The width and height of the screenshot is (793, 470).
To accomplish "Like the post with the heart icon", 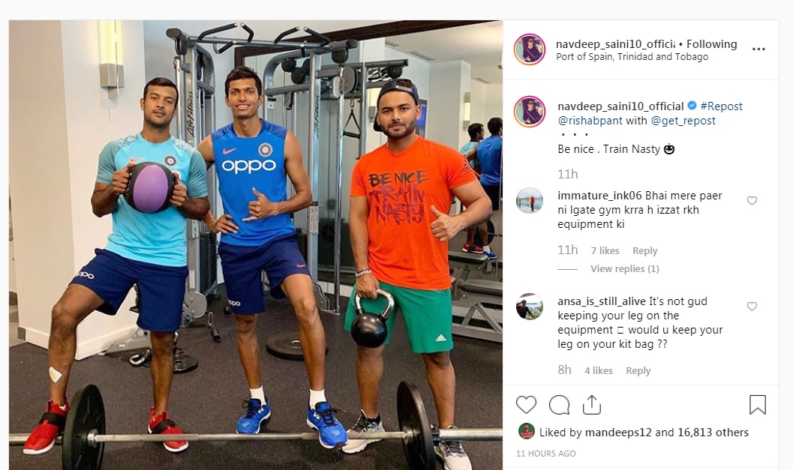I will pyautogui.click(x=526, y=405).
